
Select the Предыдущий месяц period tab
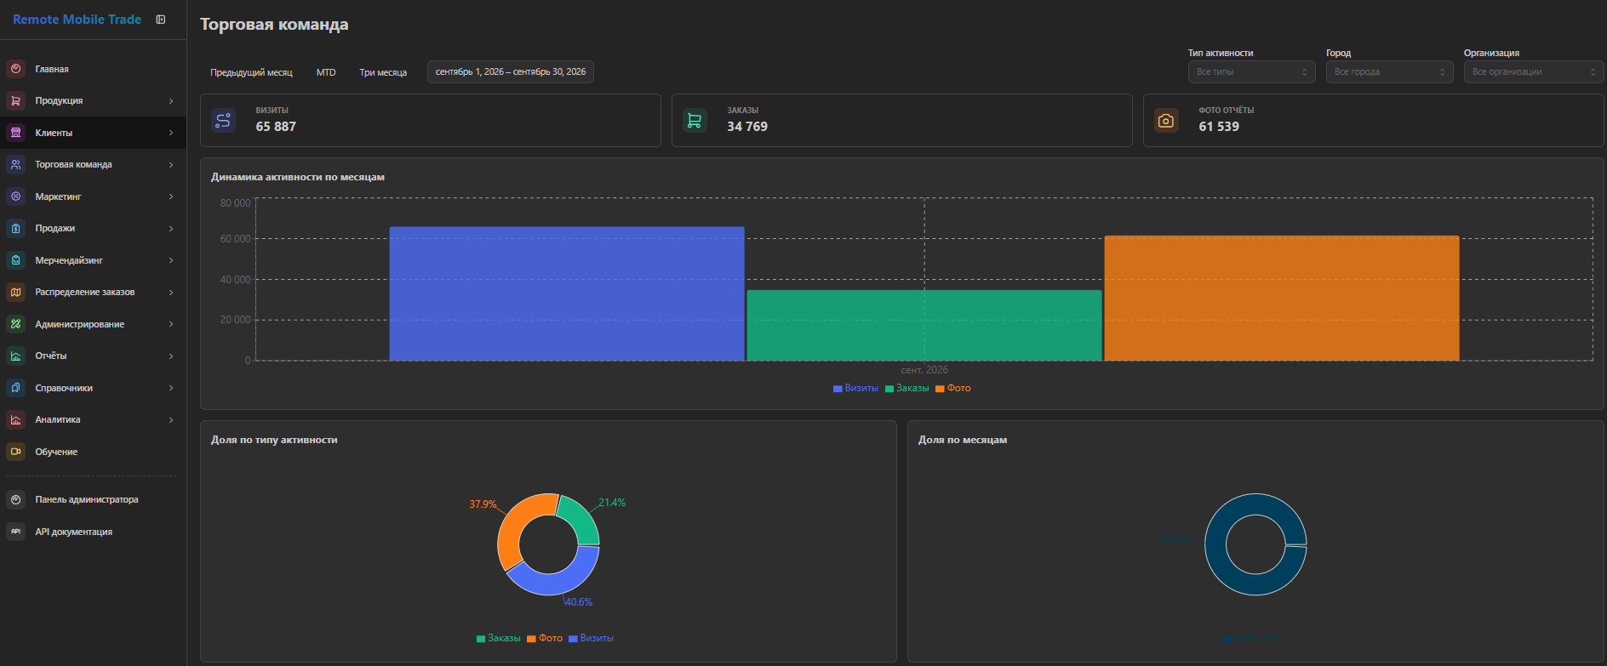(x=251, y=72)
